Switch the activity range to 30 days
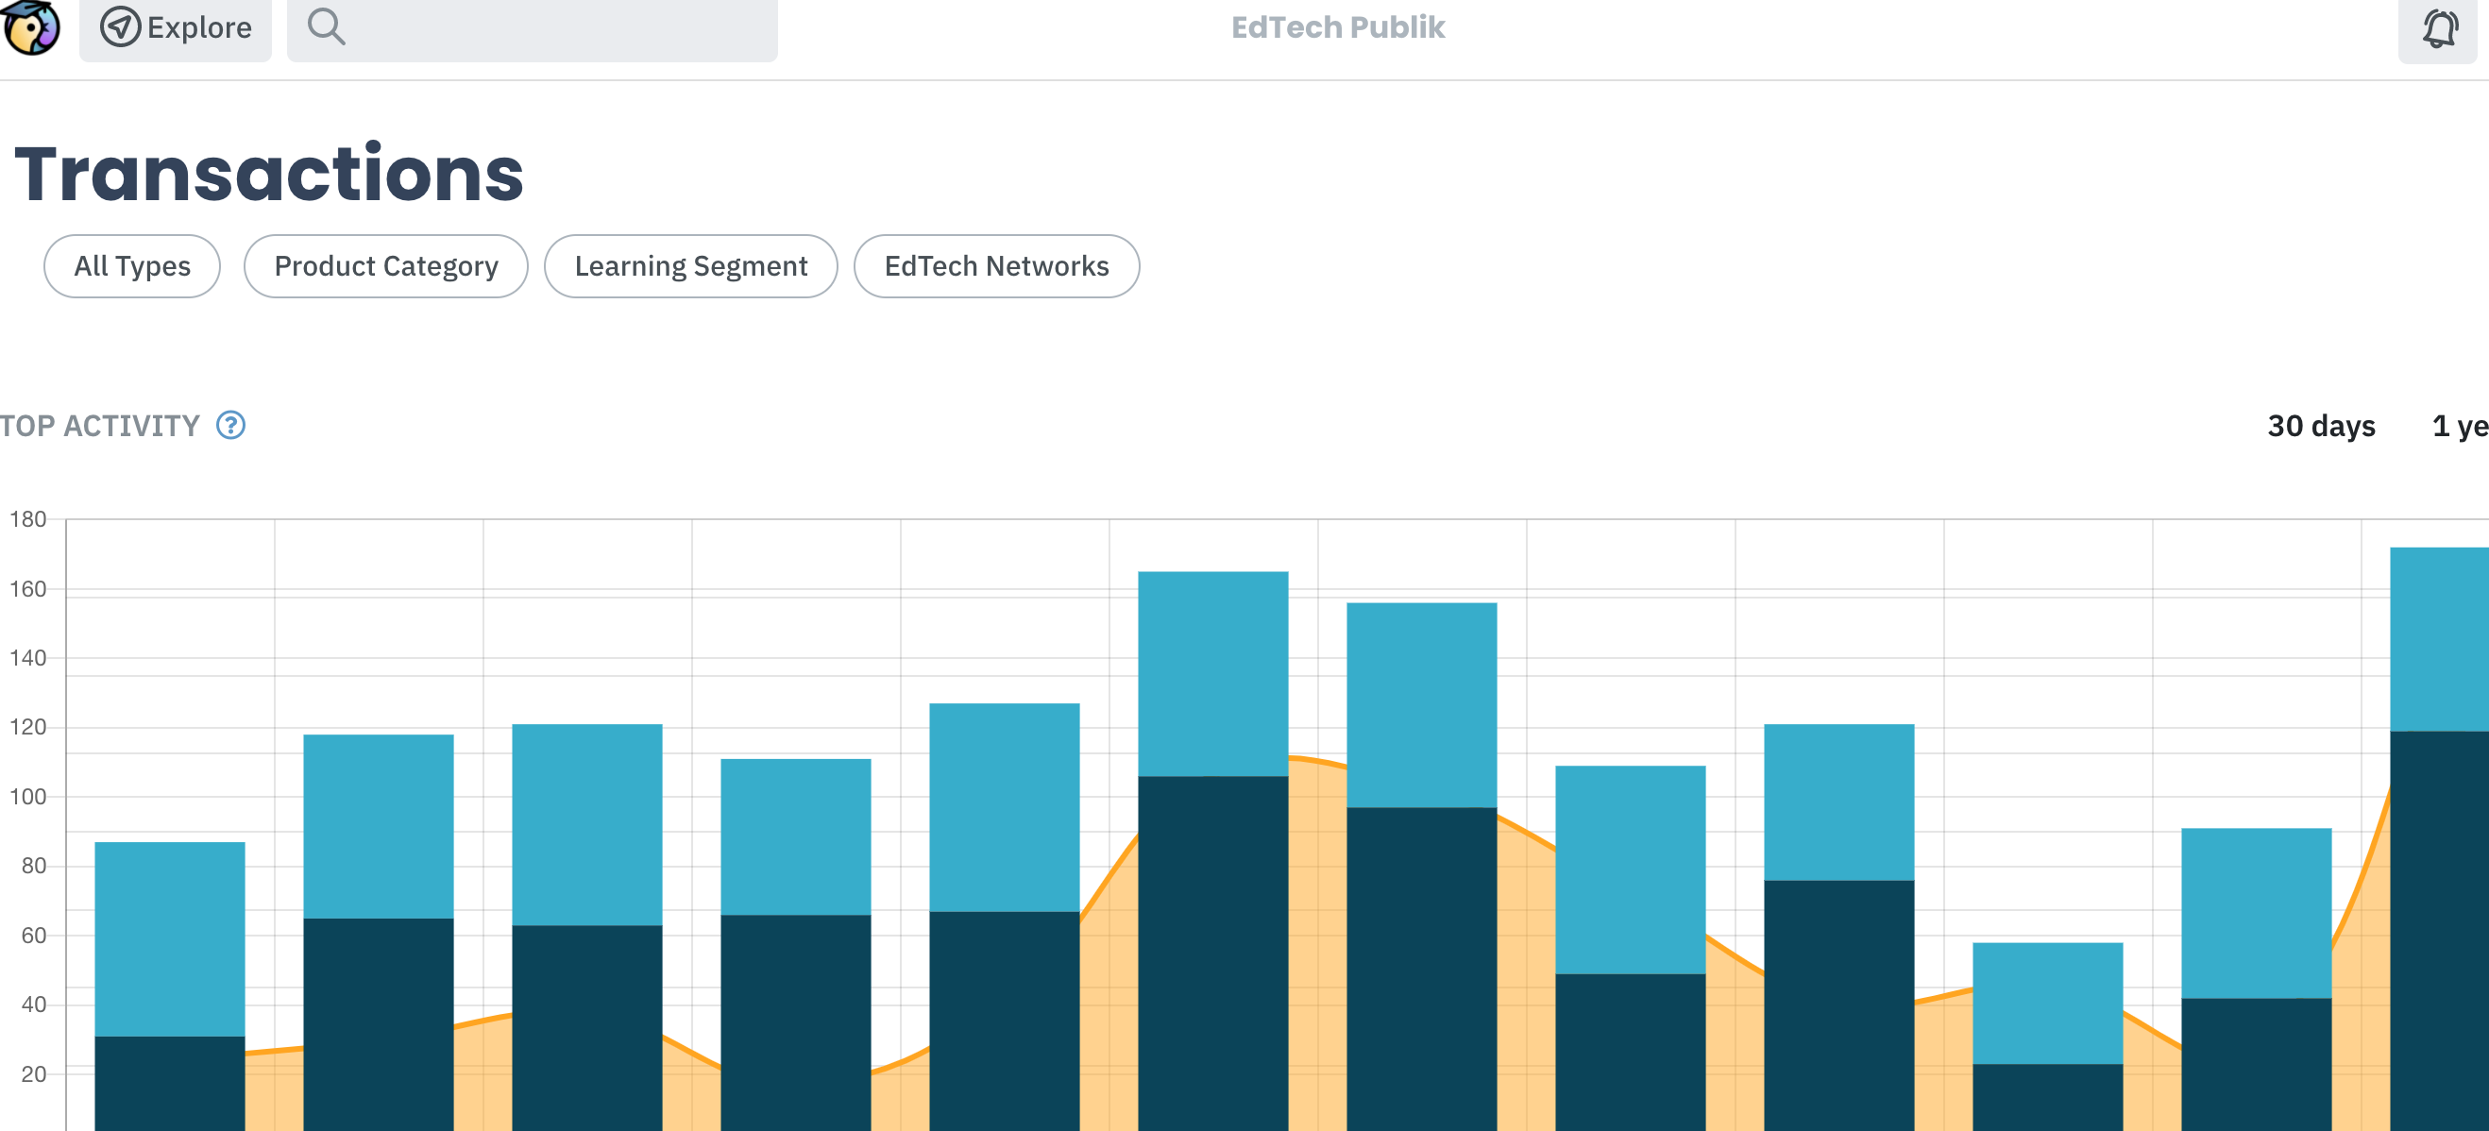 pos(2321,425)
